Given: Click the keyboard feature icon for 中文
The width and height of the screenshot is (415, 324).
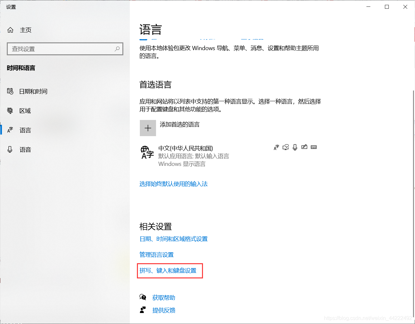Looking at the screenshot, I should click(314, 147).
